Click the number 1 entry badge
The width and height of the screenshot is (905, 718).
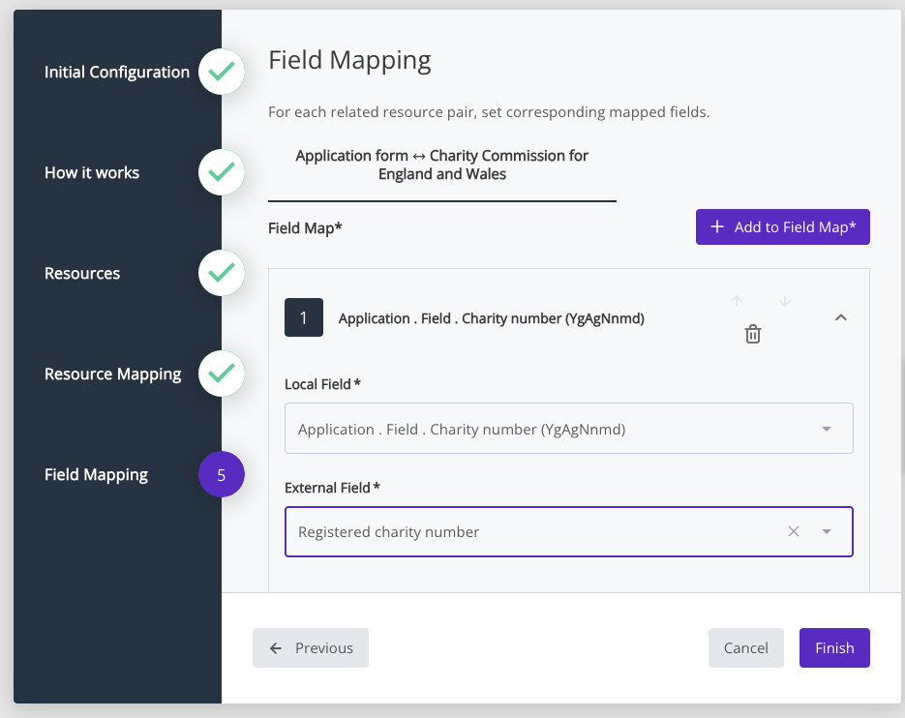[304, 317]
